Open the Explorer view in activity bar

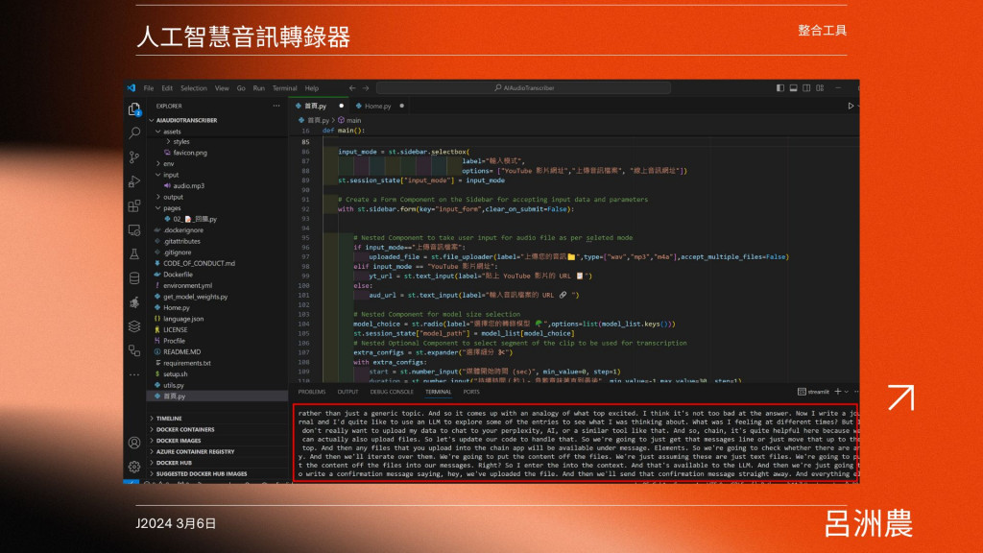coord(134,109)
